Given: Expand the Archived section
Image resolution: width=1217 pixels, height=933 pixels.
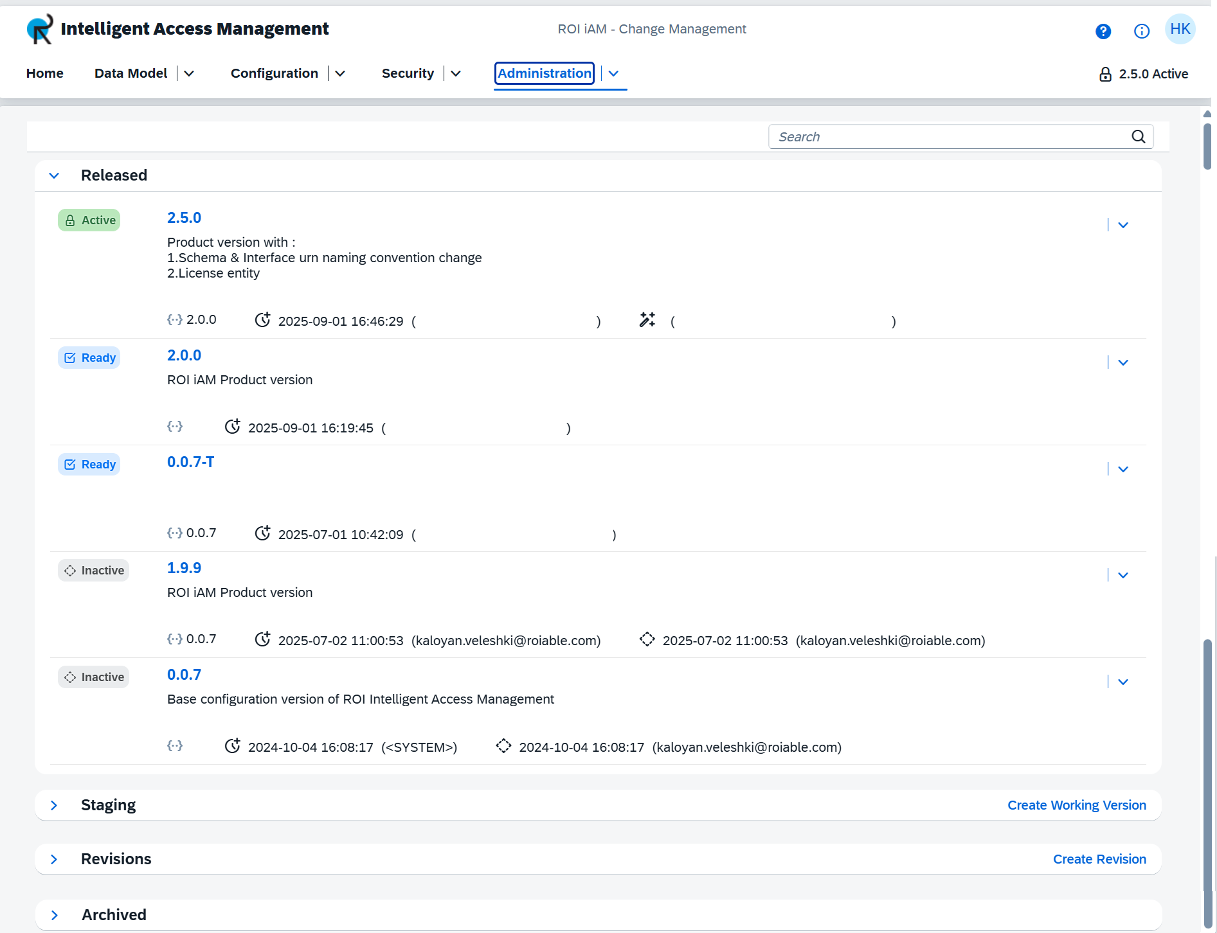Looking at the screenshot, I should pyautogui.click(x=55, y=915).
